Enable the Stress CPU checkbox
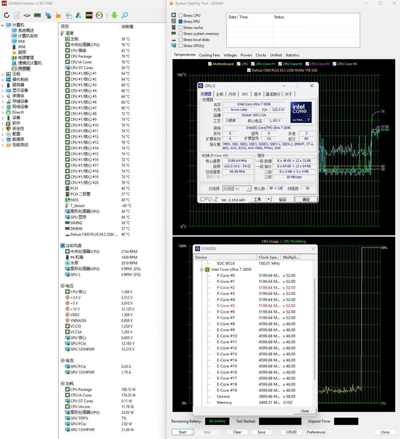Image resolution: width=400 pixels, height=439 pixels. coord(180,15)
